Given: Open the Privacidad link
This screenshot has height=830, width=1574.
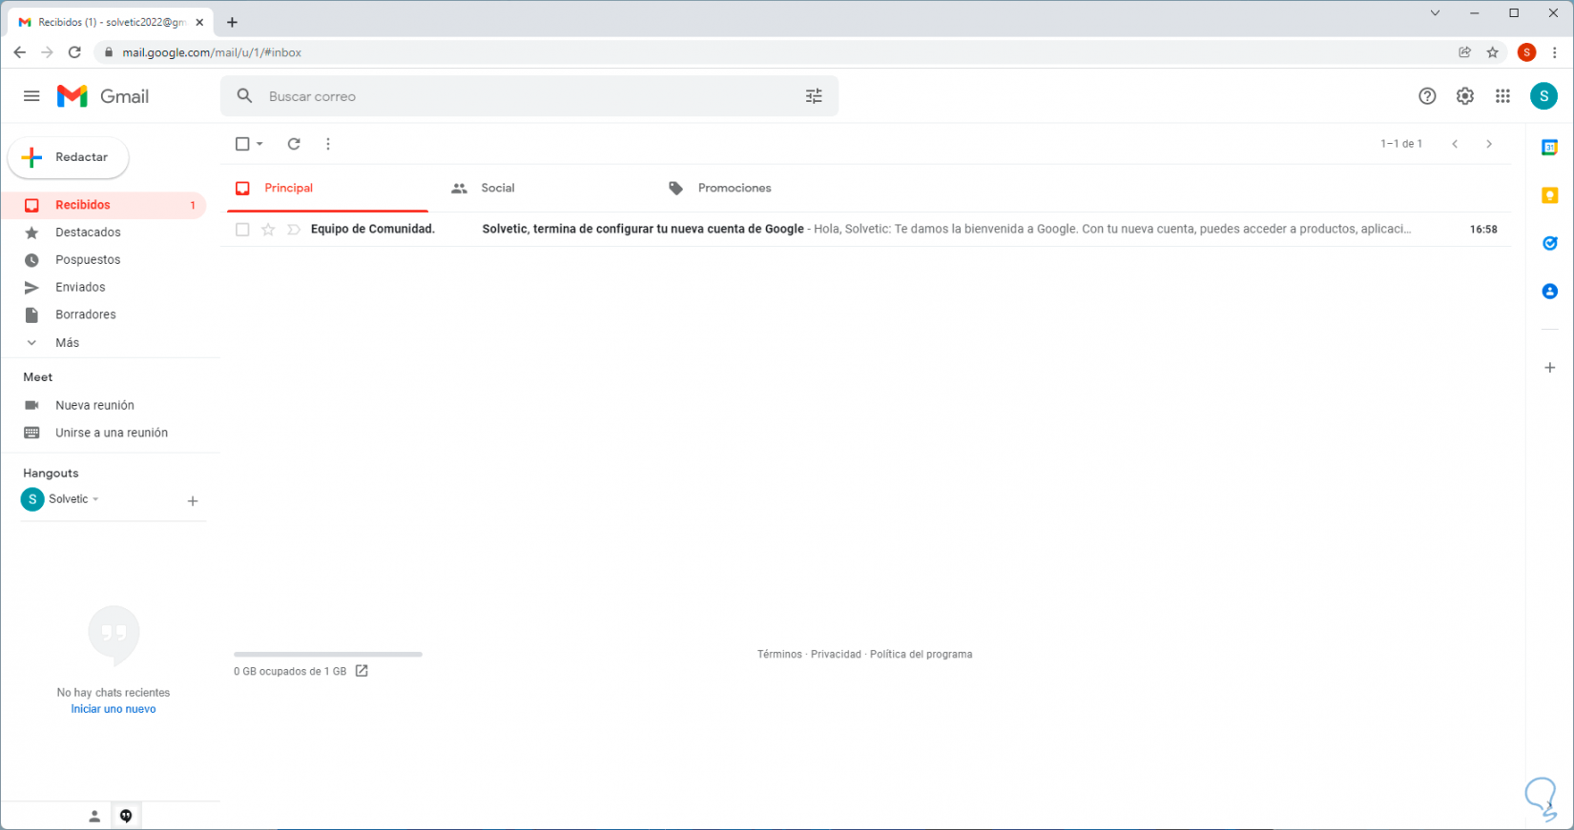Looking at the screenshot, I should click(x=836, y=655).
